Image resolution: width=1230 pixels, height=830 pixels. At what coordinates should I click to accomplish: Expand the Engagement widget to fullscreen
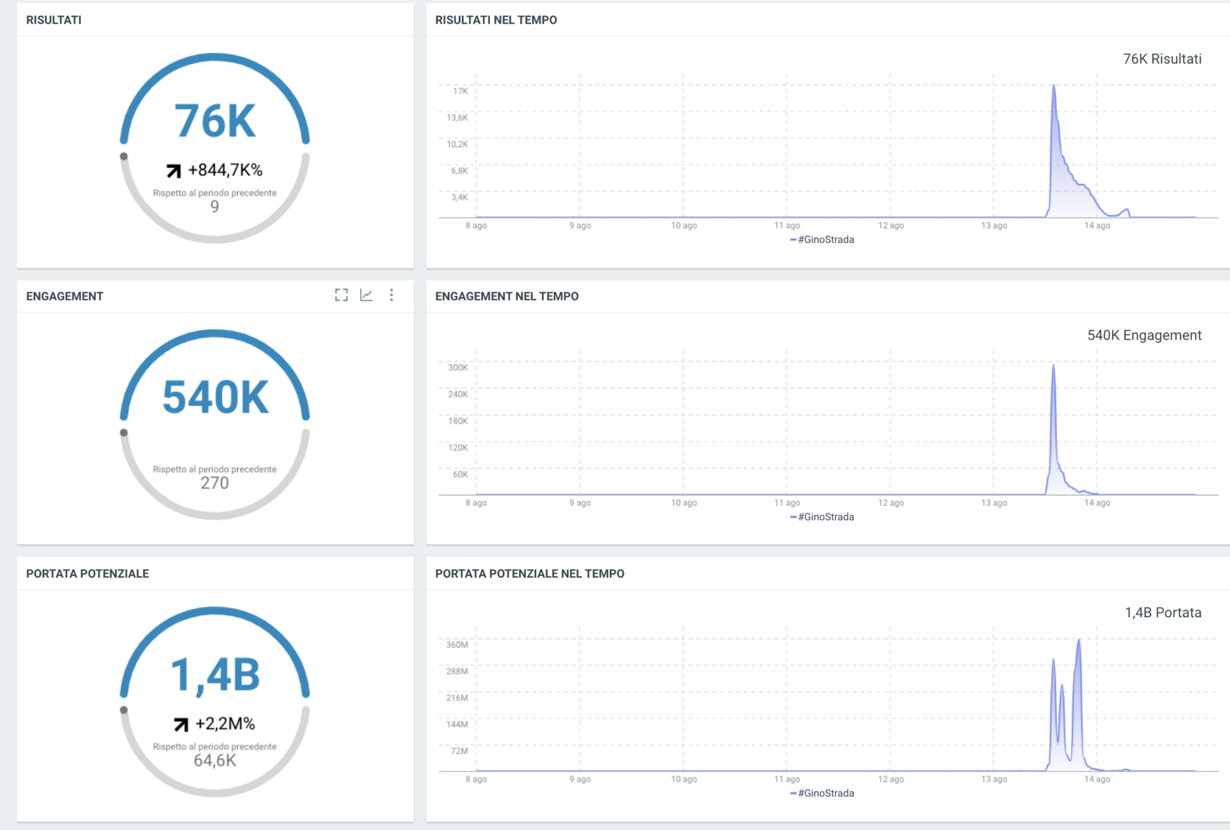(341, 295)
